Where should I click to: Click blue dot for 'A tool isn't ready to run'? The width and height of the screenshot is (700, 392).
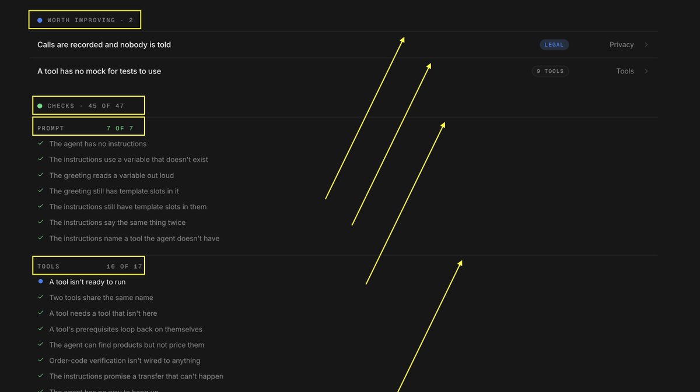point(40,281)
